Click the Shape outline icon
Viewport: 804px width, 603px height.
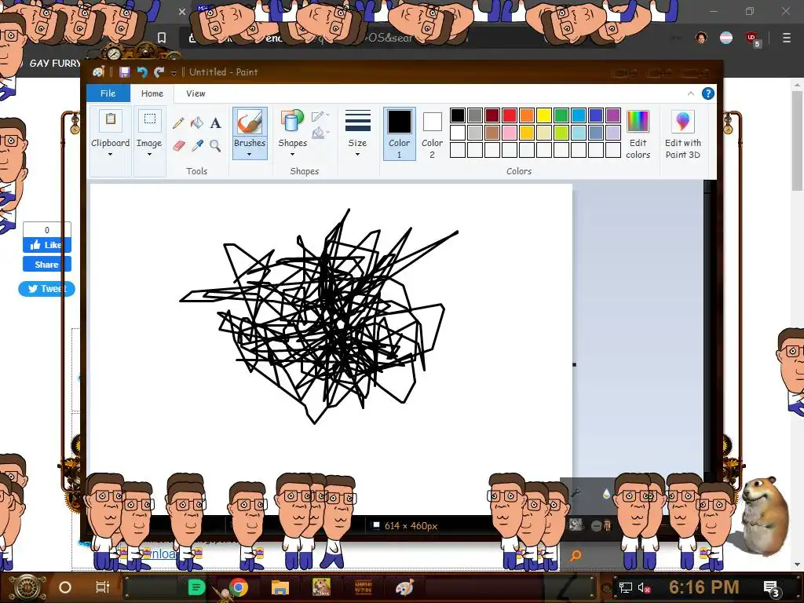(319, 116)
